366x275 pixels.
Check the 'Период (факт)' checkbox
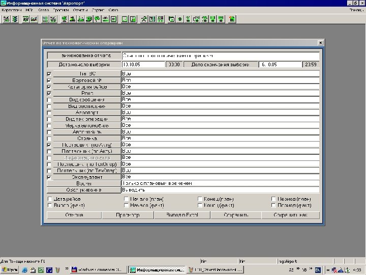[274, 205]
